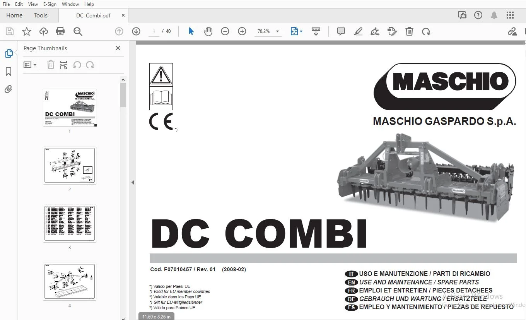
Task: Open the notifications bell
Action: click(494, 15)
